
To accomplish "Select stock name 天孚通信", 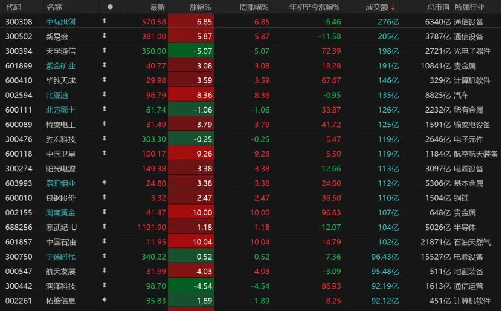I will [60, 51].
